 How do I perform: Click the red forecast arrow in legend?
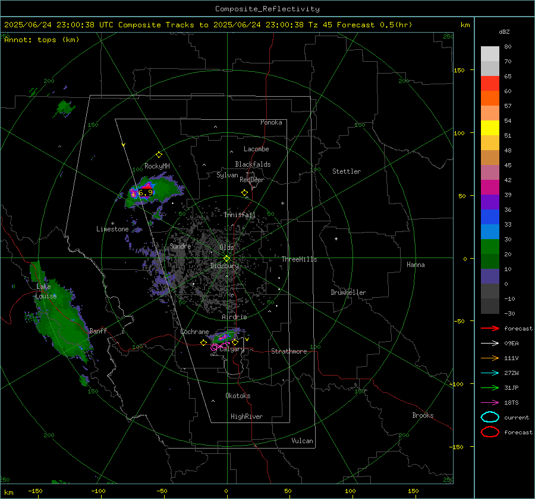(x=490, y=328)
